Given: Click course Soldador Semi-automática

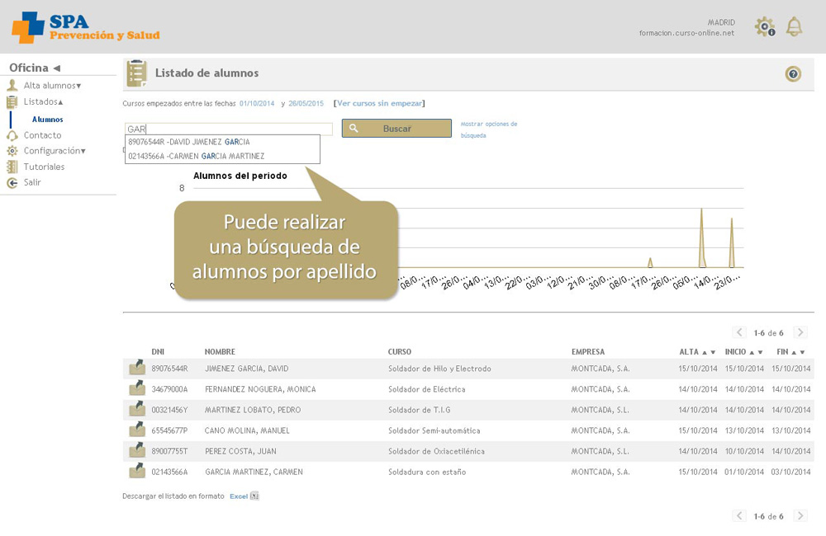Looking at the screenshot, I should click(x=434, y=430).
